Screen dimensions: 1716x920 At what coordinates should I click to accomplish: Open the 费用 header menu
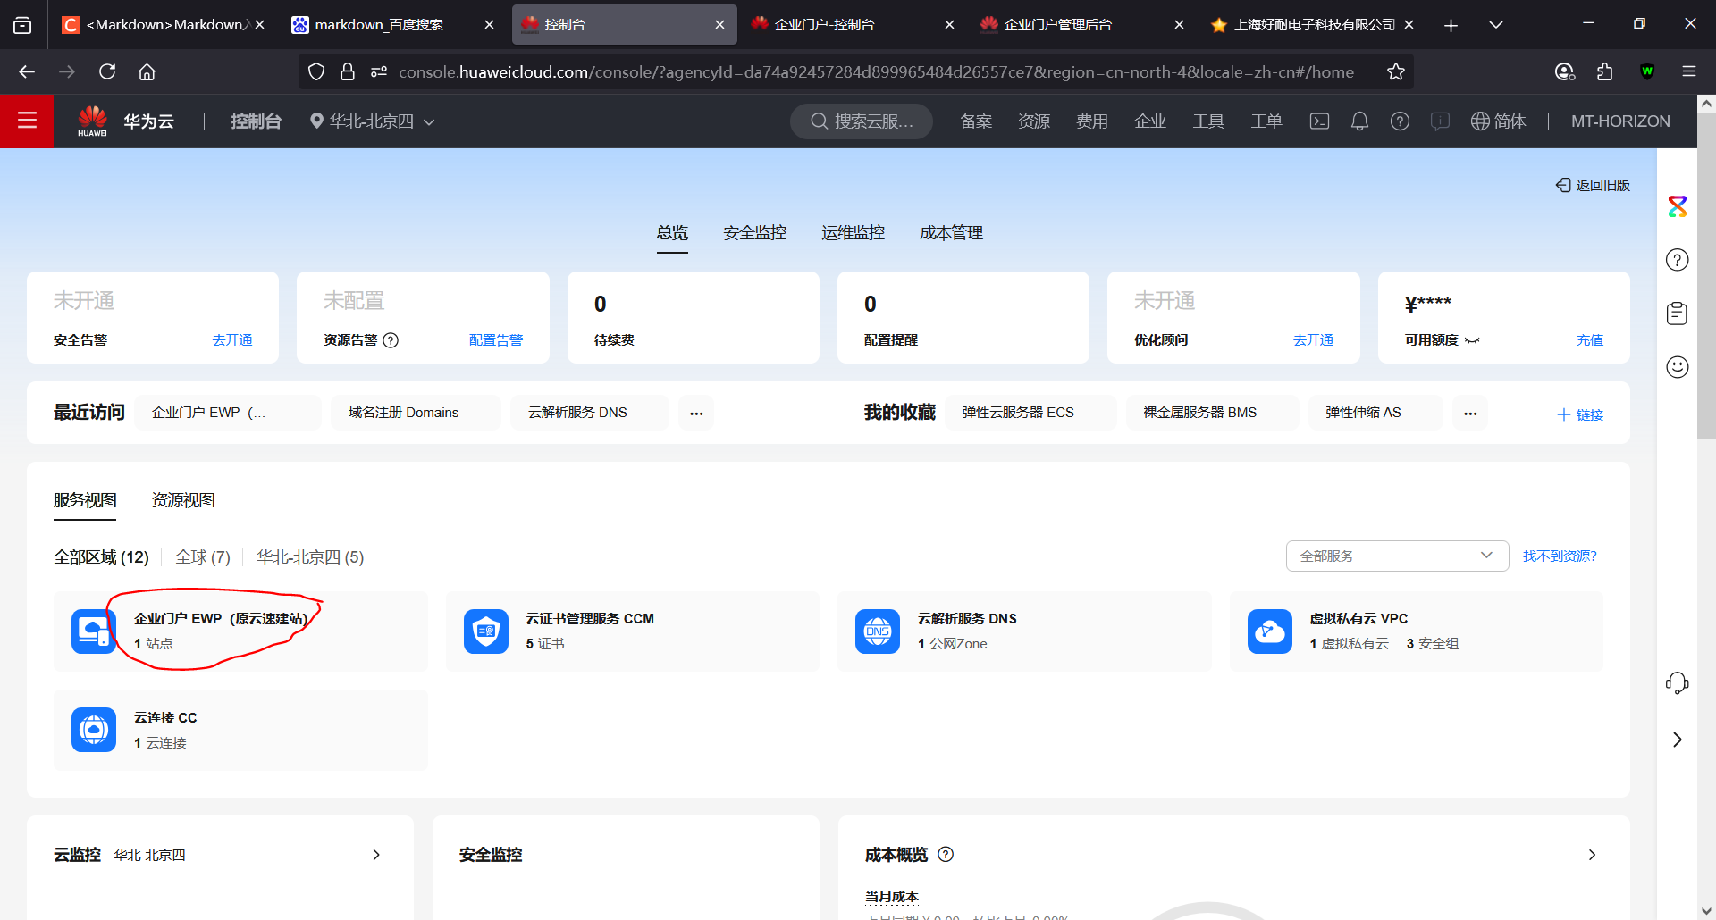(x=1092, y=121)
